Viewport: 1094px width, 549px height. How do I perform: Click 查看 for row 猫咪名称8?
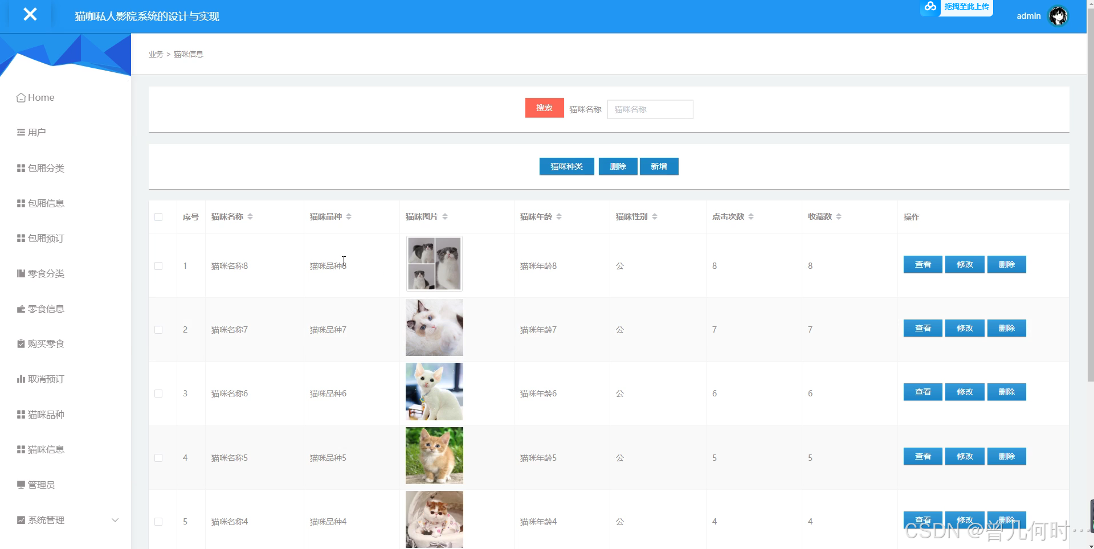click(922, 264)
